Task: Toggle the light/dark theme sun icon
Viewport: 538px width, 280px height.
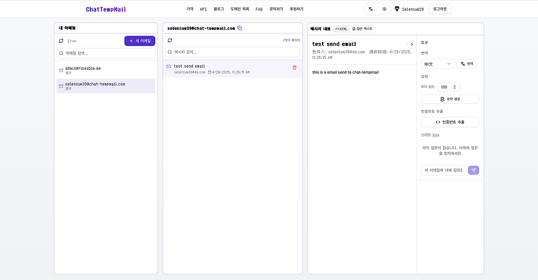Action: tap(384, 9)
